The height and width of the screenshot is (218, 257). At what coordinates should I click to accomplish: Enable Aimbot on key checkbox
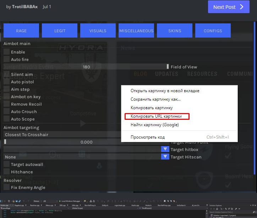point(6,96)
